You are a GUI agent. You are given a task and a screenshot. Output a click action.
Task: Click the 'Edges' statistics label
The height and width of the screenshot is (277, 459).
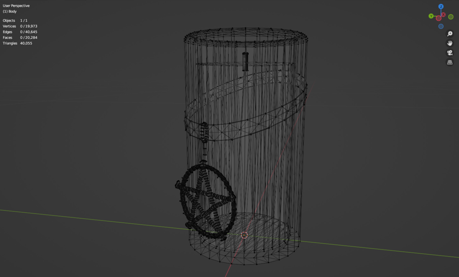click(x=8, y=32)
